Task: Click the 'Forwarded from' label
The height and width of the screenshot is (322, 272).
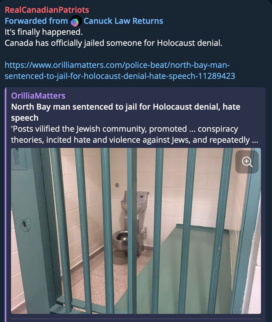Action: coord(36,21)
